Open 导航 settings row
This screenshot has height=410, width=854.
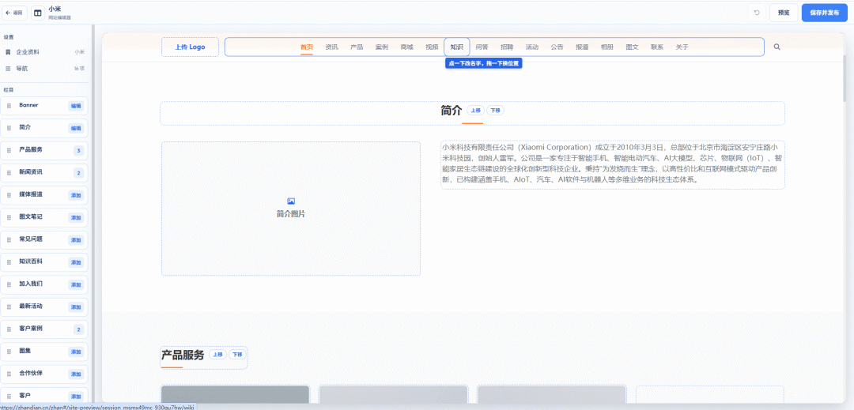coord(44,69)
